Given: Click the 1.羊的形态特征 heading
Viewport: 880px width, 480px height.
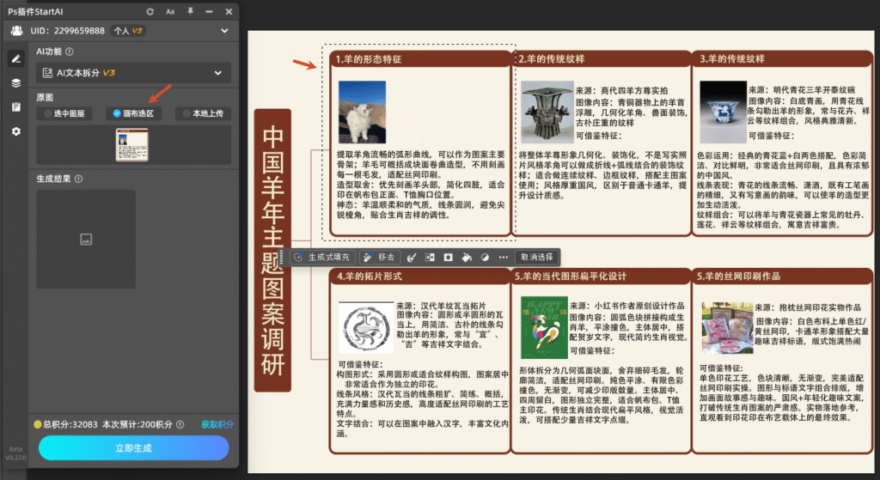Looking at the screenshot, I should [368, 59].
